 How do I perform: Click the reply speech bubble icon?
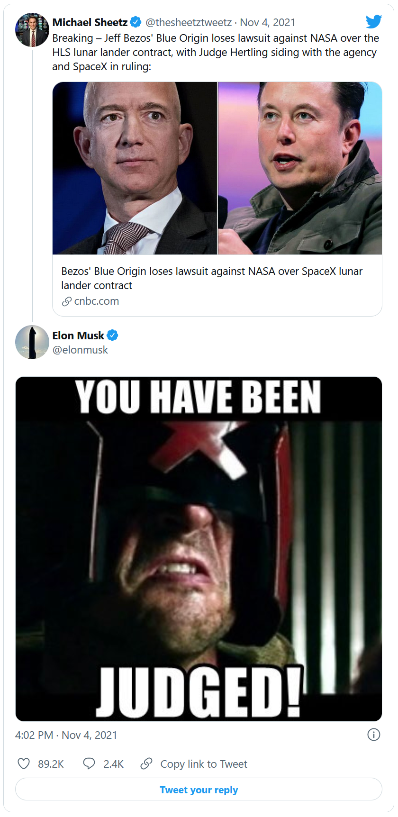(89, 763)
